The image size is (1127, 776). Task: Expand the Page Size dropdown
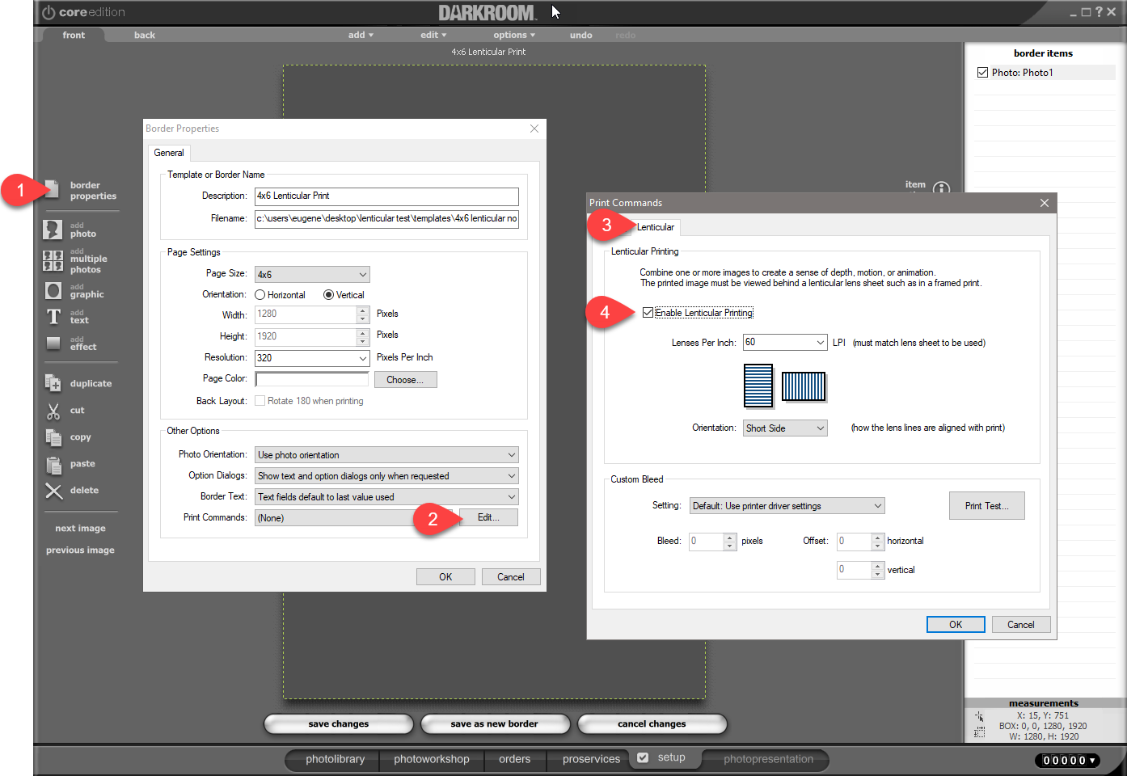[x=312, y=275]
